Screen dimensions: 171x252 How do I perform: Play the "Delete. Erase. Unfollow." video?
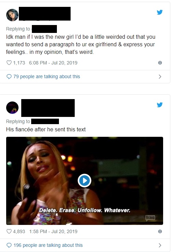coord(84,181)
